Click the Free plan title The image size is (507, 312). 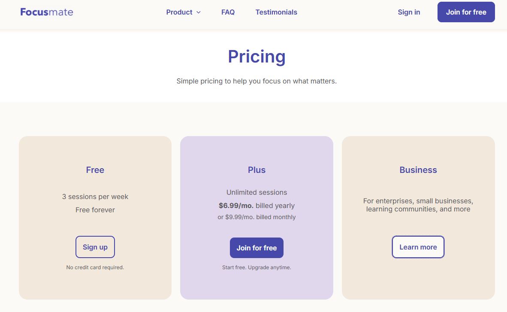(x=95, y=170)
